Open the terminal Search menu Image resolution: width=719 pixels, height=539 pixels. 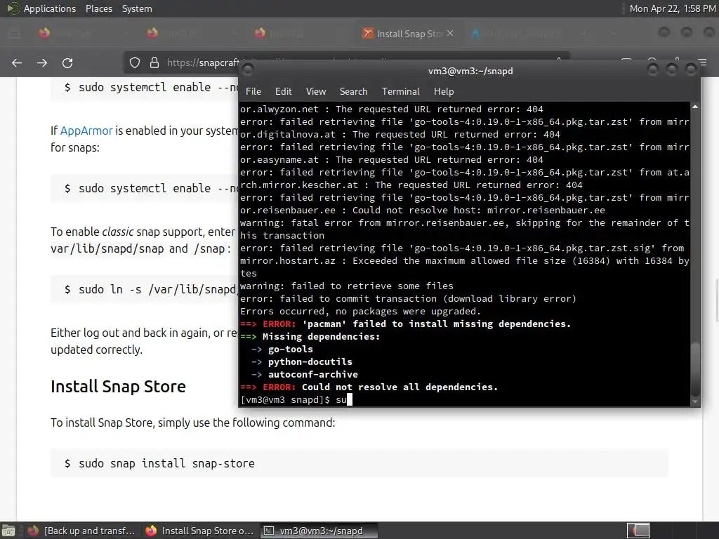[354, 91]
